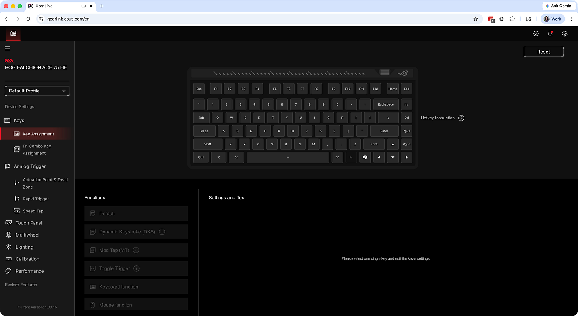Open the Gear Link settings gear
Screen dimensions: 578x316
(x=565, y=34)
